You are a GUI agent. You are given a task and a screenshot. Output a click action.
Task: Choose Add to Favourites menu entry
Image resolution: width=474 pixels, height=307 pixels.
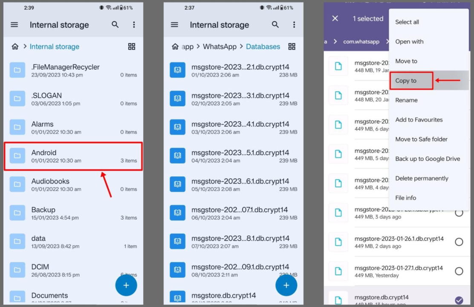[429, 120]
